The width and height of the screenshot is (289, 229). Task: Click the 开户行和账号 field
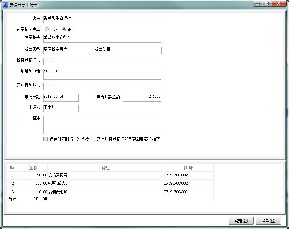click(x=102, y=86)
